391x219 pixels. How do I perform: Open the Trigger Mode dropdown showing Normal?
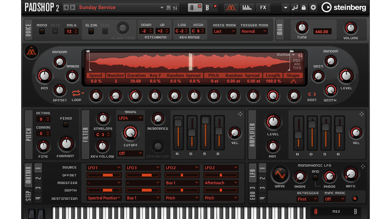point(254,31)
